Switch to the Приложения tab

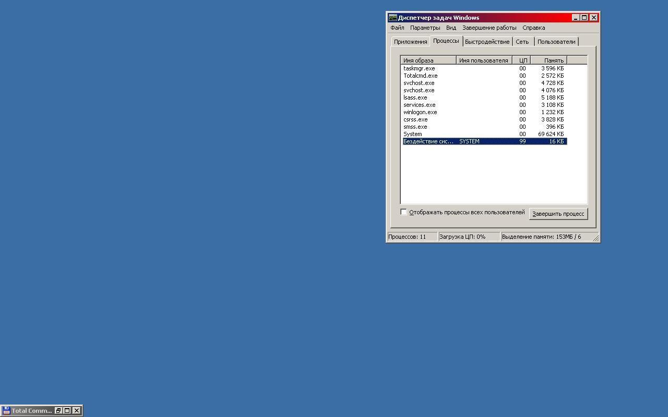pos(411,42)
